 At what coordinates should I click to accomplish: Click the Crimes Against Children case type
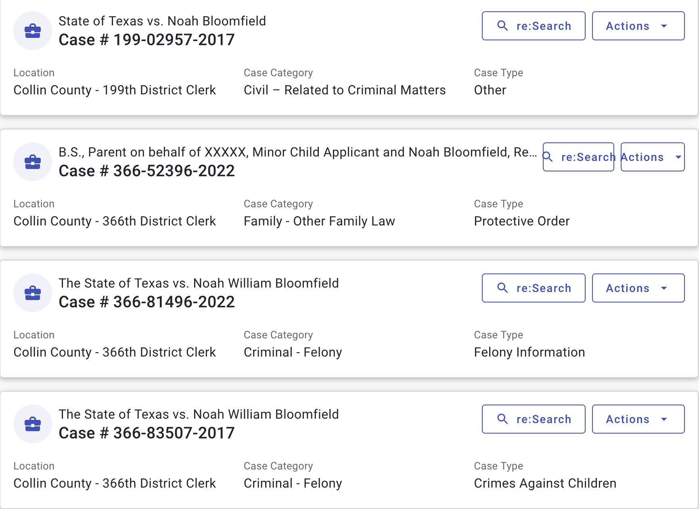click(545, 483)
